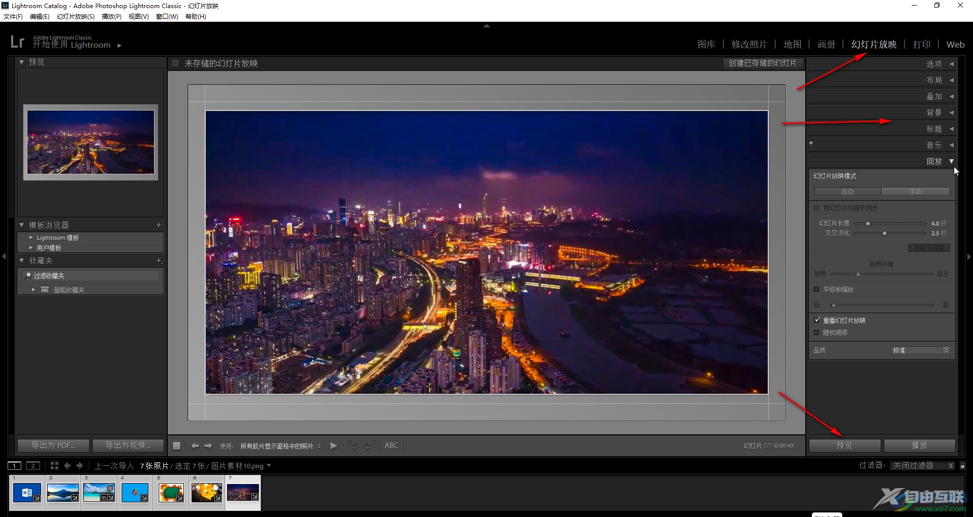Screen dimensions: 973x517
Task: Click 播放 button at bottom right
Action: pyautogui.click(x=919, y=445)
